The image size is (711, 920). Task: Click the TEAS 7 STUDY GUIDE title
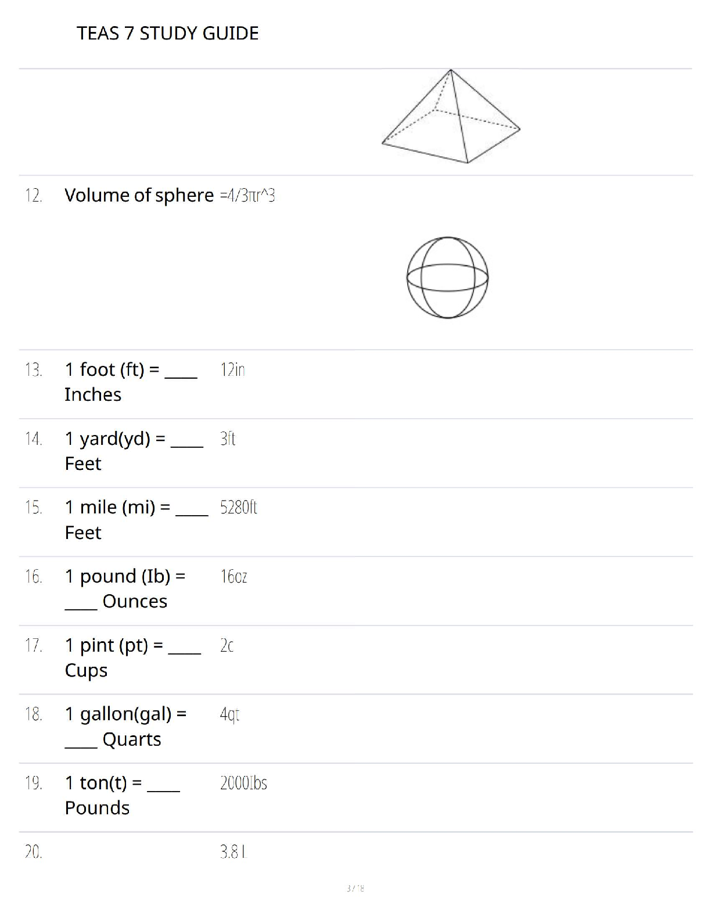tap(167, 33)
